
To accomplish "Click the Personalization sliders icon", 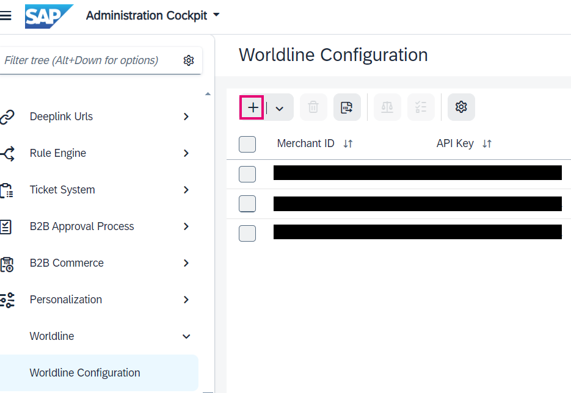I will pos(7,300).
